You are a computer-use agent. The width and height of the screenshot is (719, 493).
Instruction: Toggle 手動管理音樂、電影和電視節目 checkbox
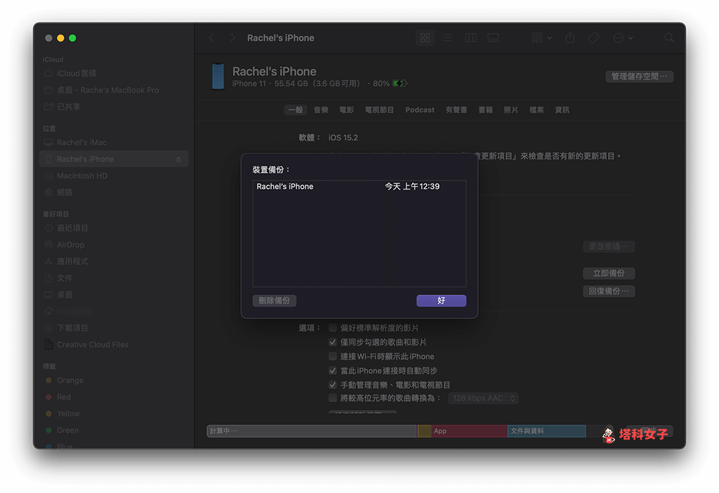click(333, 384)
